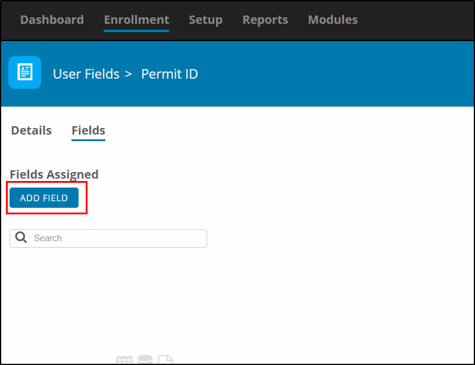Screen dimensions: 475x365
Task: Click the magnifying glass search icon
Action: click(21, 238)
